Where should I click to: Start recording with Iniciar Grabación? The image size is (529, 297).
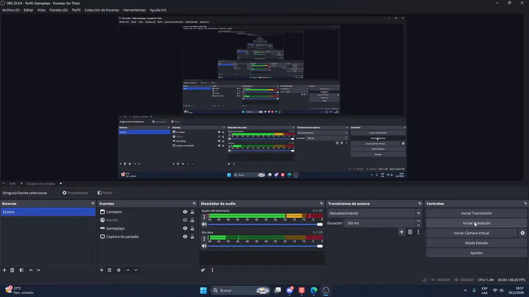[x=476, y=223]
